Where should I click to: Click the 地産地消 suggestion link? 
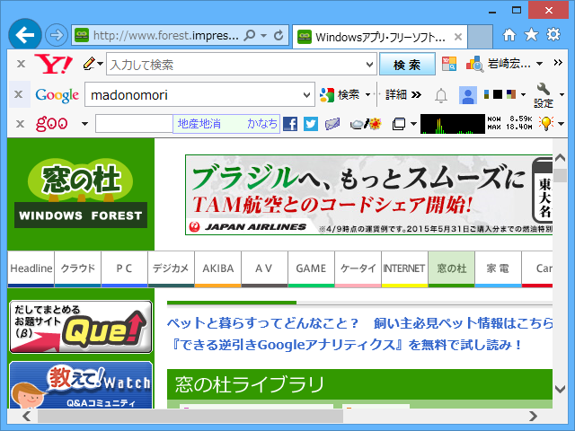click(x=199, y=124)
